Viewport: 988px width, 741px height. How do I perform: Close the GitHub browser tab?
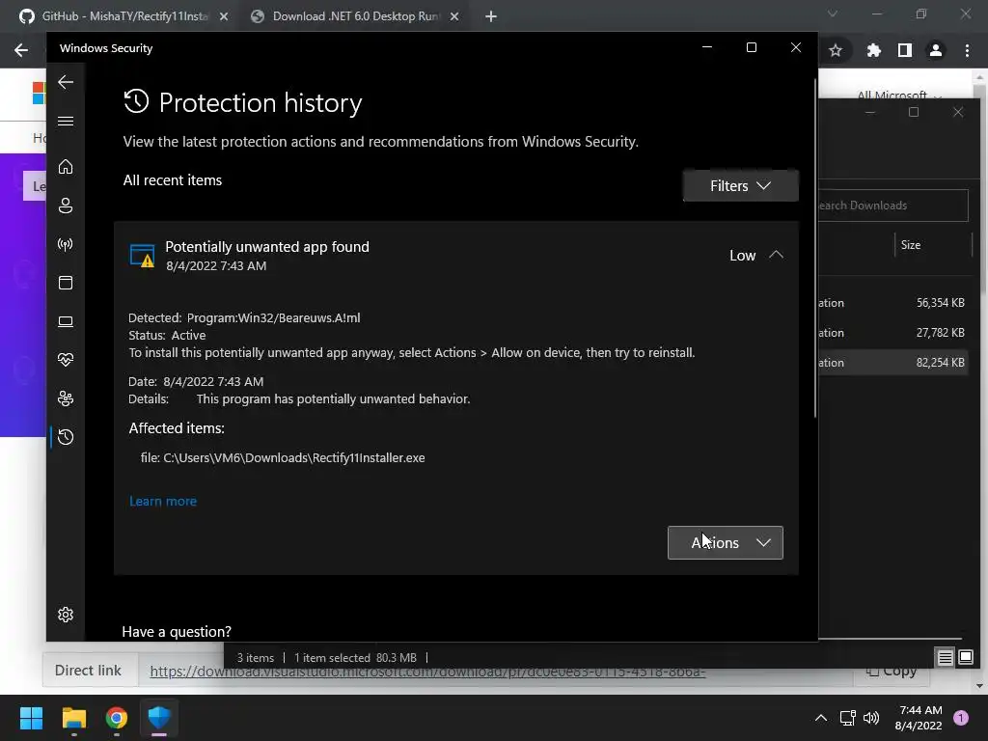click(x=224, y=17)
